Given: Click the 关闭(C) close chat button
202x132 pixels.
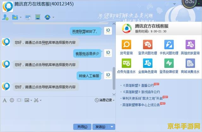Looking at the screenshot, I should [82, 127].
